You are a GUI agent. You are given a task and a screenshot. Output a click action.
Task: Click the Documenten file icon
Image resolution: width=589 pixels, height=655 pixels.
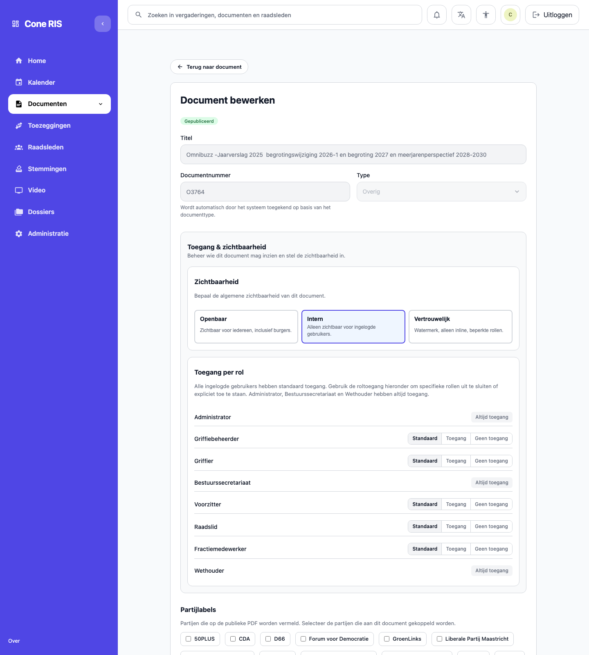(x=19, y=104)
